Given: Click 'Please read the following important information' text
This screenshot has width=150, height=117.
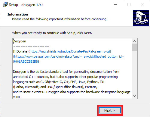Looking at the screenshot, I should click(x=60, y=19).
